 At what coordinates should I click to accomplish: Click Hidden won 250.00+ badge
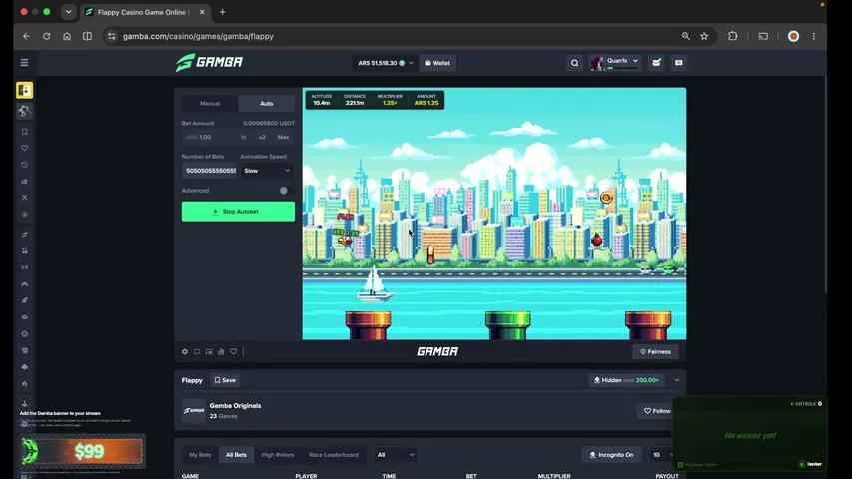[x=626, y=380]
